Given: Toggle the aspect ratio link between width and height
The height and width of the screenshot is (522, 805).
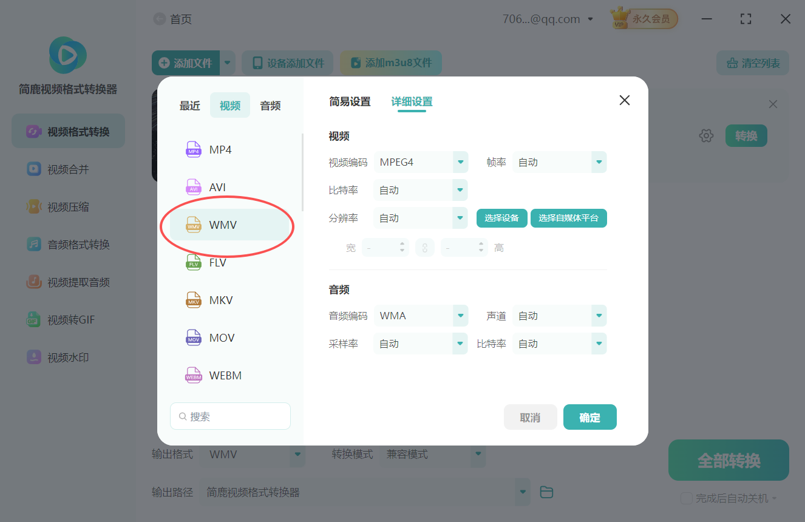Looking at the screenshot, I should click(x=425, y=247).
